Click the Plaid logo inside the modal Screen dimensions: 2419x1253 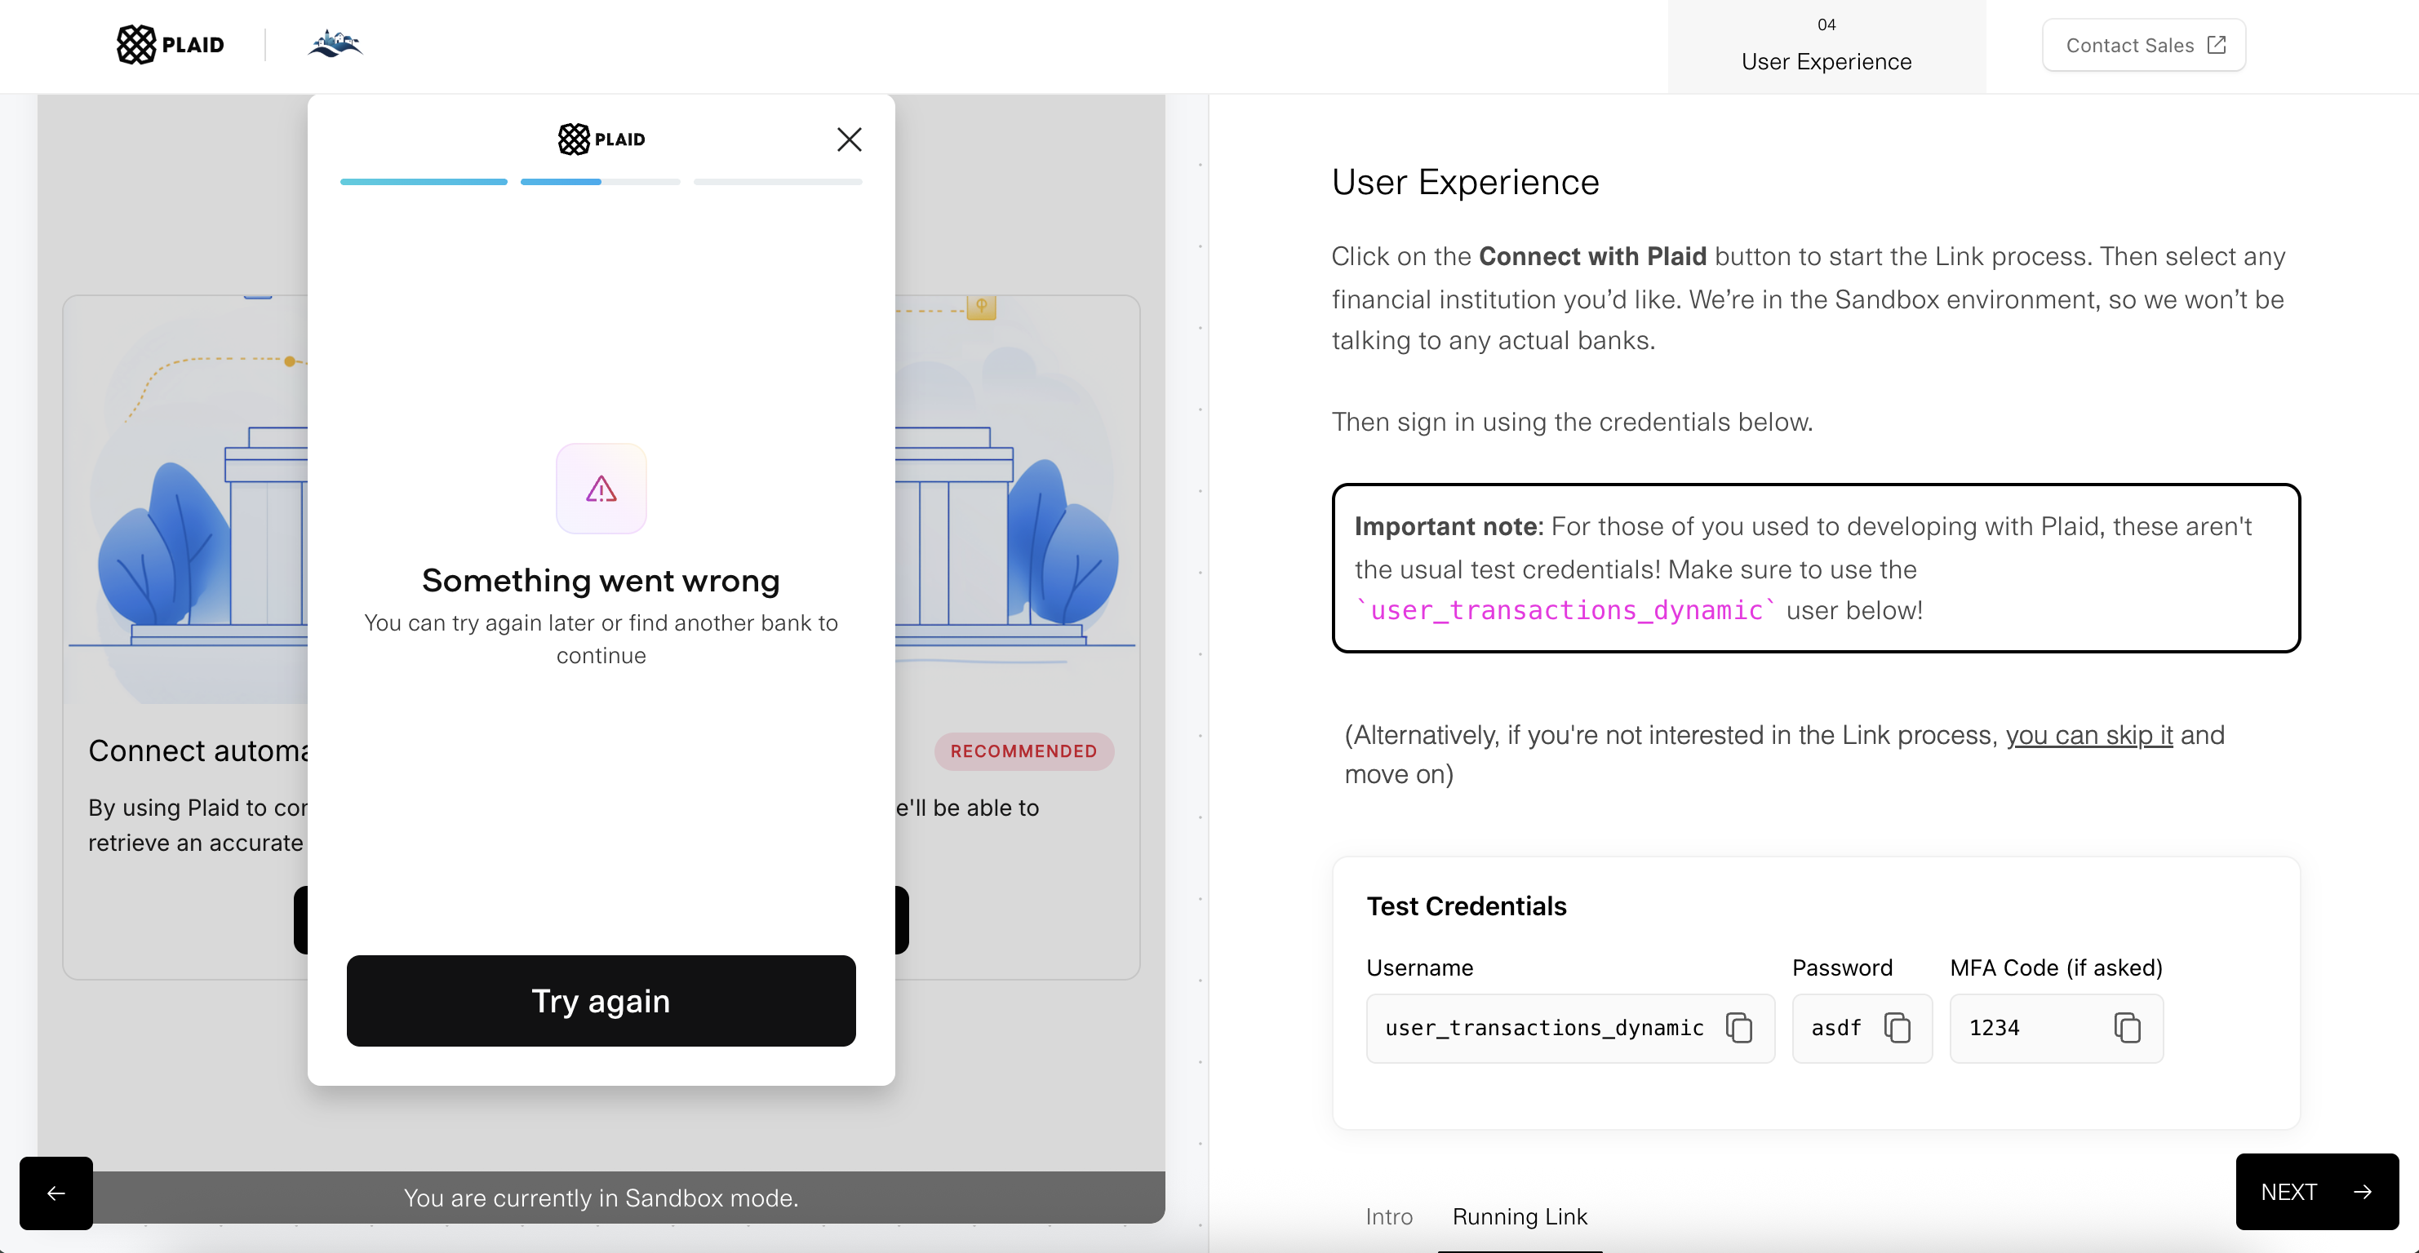tap(601, 139)
